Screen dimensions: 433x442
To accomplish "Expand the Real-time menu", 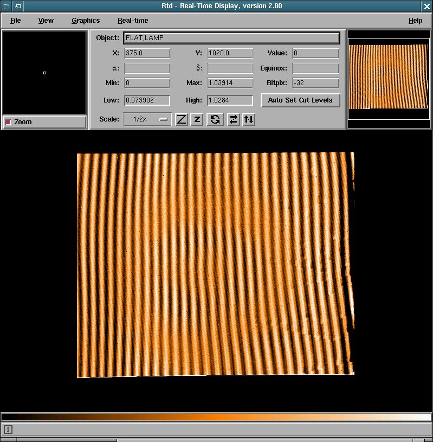I will (133, 21).
